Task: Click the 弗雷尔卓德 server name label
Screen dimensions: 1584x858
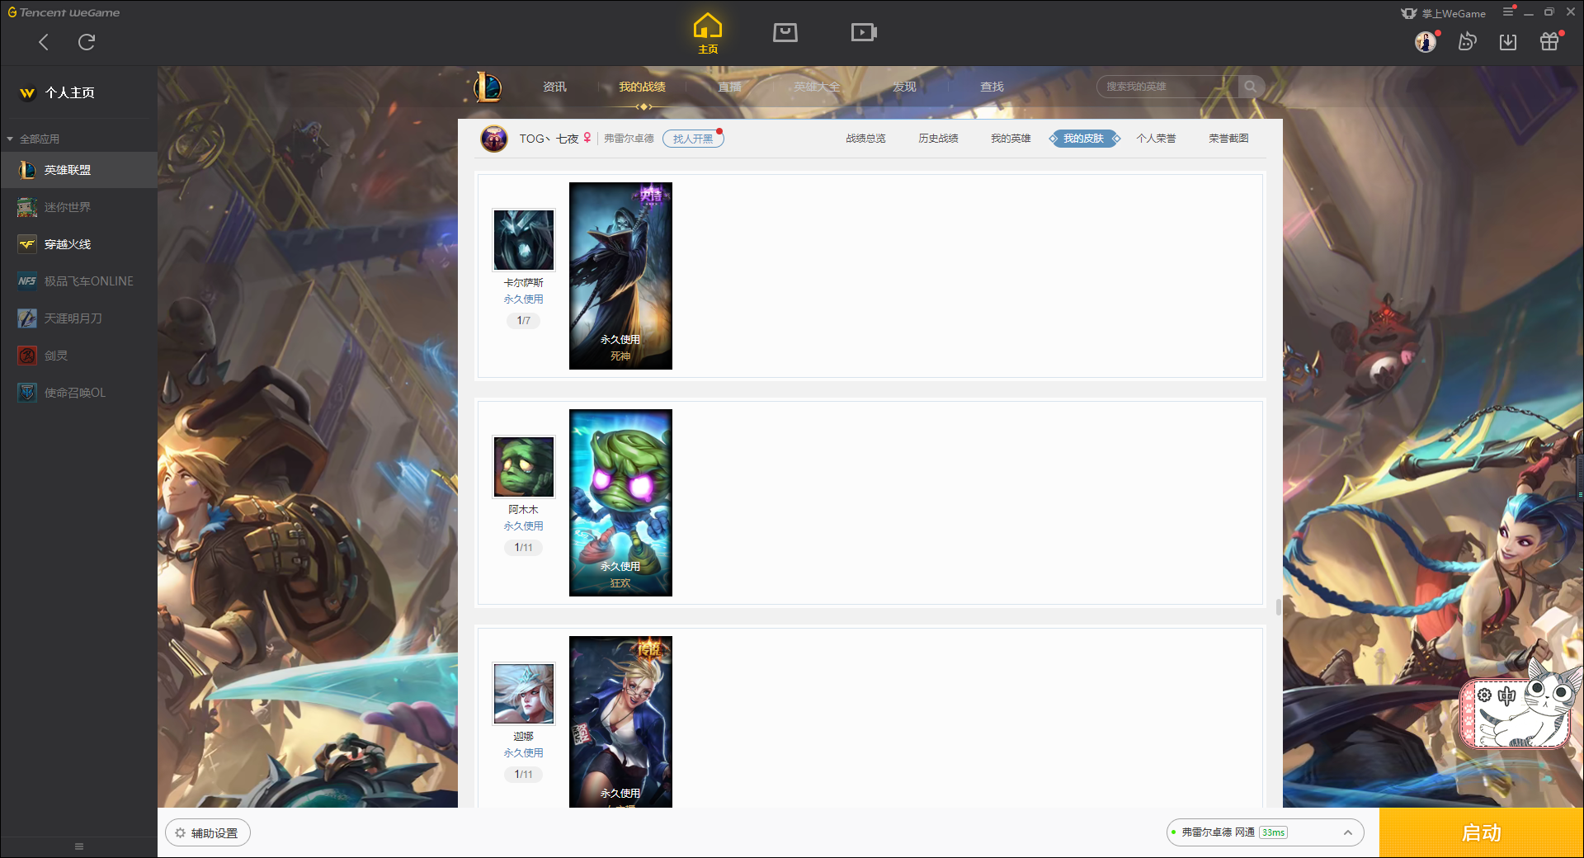Action: tap(629, 139)
